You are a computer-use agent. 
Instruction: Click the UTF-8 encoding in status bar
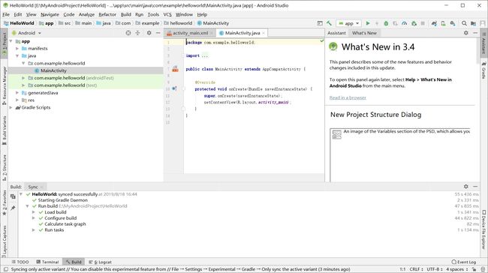[435, 269]
